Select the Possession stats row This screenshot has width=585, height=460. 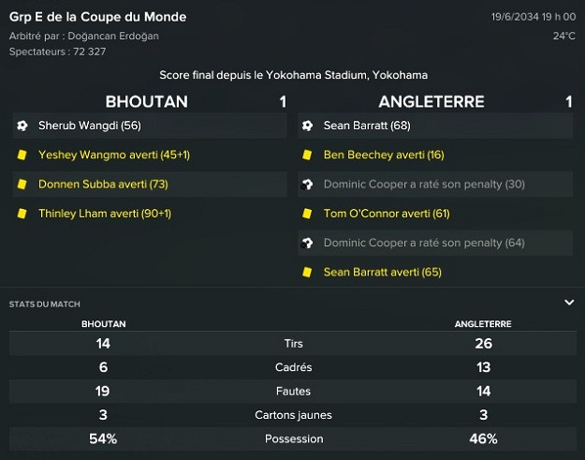pos(292,438)
